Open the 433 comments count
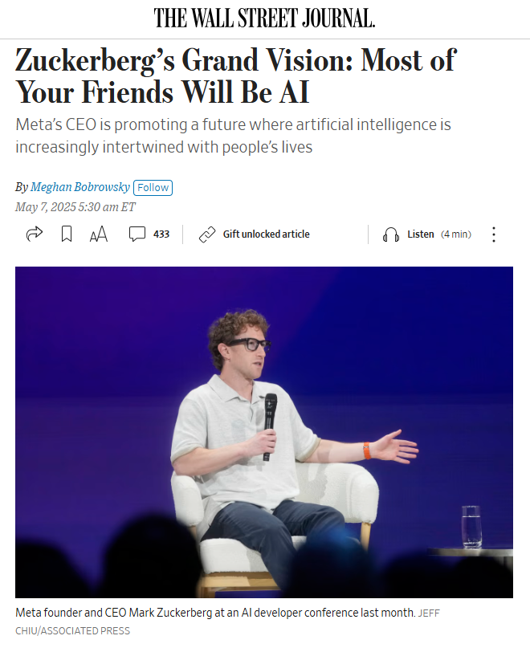The image size is (530, 648). click(x=161, y=234)
